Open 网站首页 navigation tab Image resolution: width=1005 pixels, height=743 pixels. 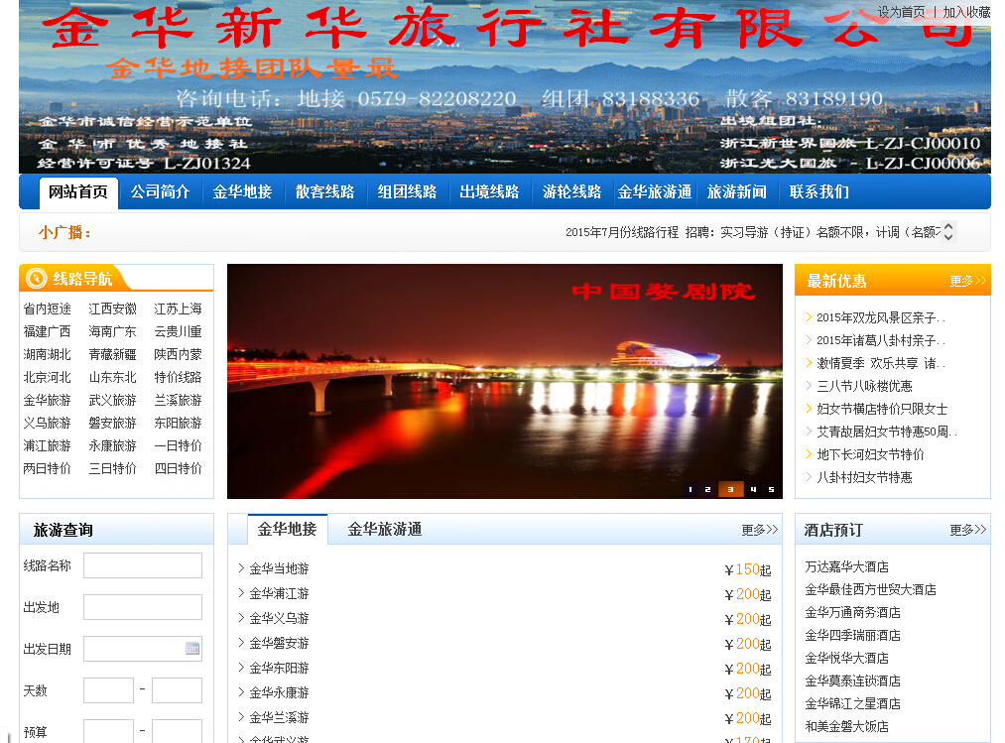coord(78,192)
